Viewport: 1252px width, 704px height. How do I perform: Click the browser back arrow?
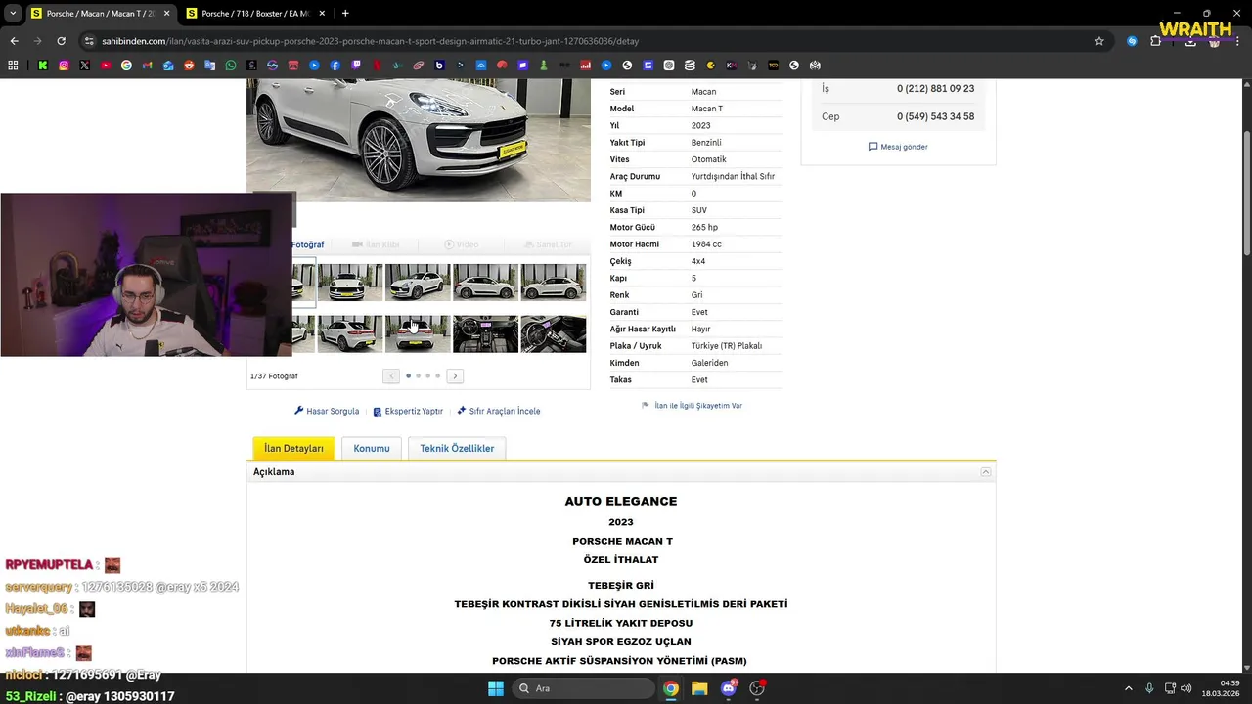pyautogui.click(x=14, y=41)
